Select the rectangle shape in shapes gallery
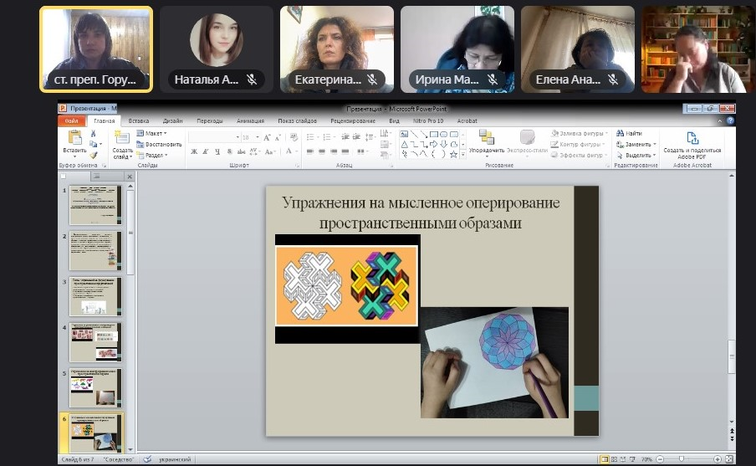The width and height of the screenshot is (756, 466). point(434,134)
